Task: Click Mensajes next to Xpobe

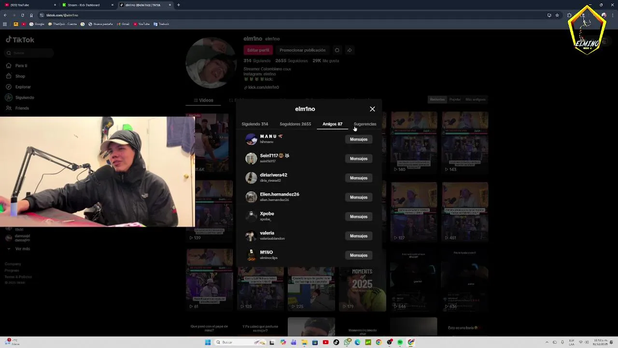Action: pos(359,217)
